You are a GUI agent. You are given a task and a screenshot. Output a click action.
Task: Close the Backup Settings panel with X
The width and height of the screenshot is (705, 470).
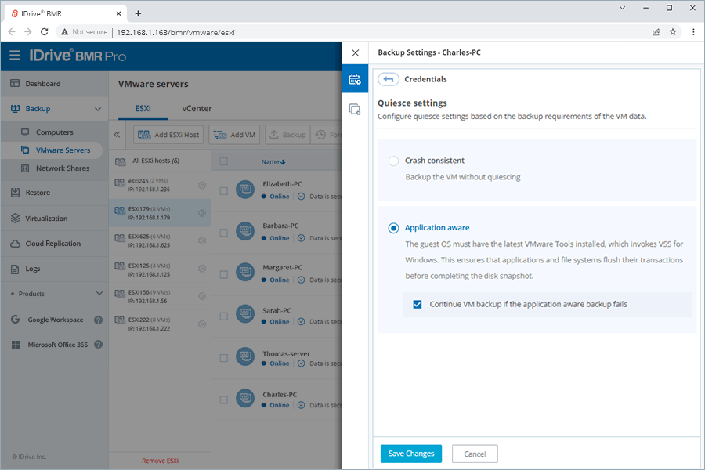355,53
